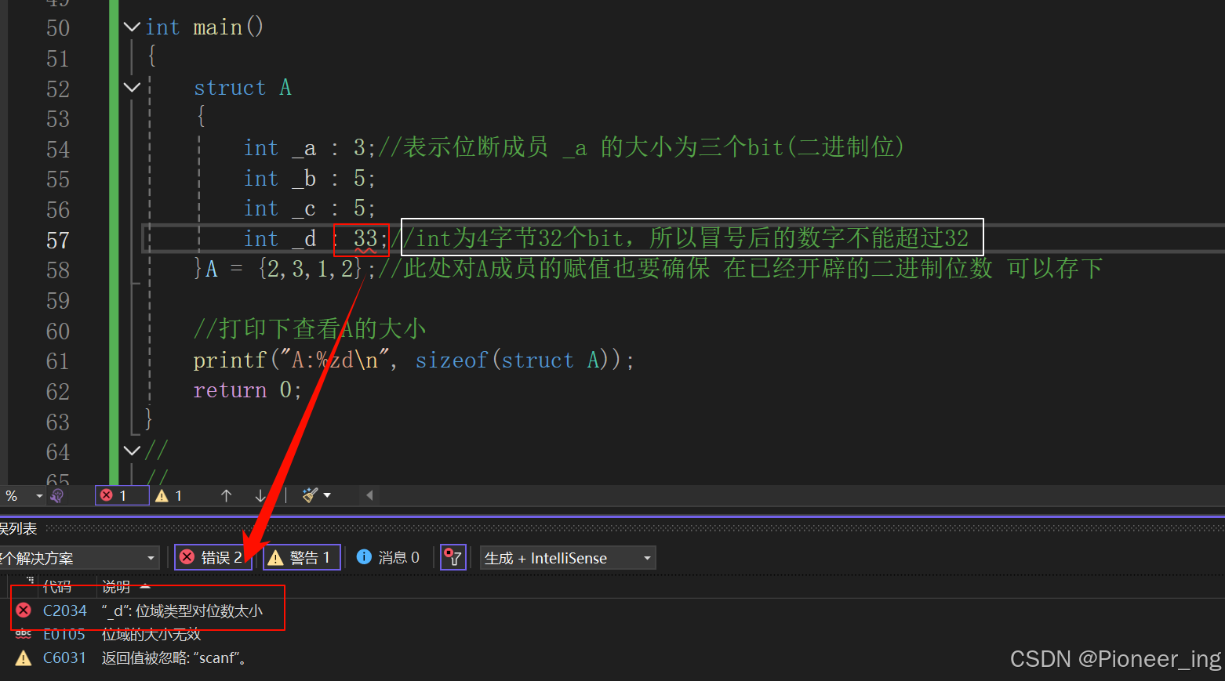The image size is (1225, 681).
Task: Open the zoom percentage dropdown
Action: (x=39, y=495)
